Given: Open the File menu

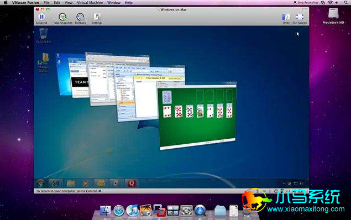Looking at the screenshot, I should pyautogui.click(x=46, y=3).
